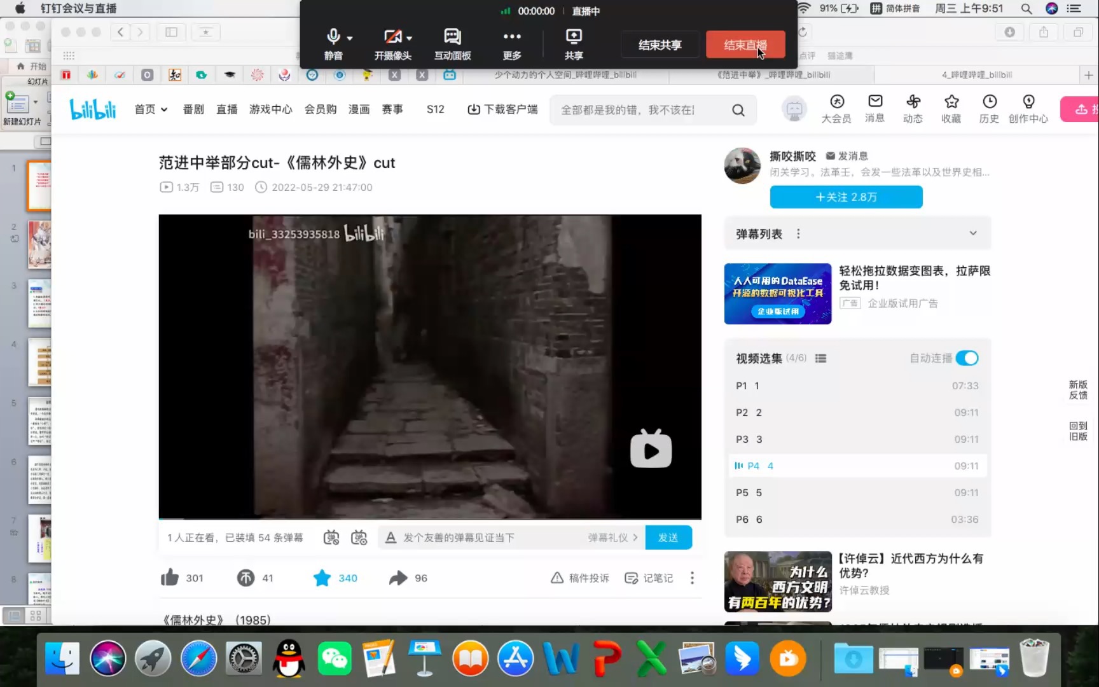Toggle danmaku display switch icon

[331, 538]
